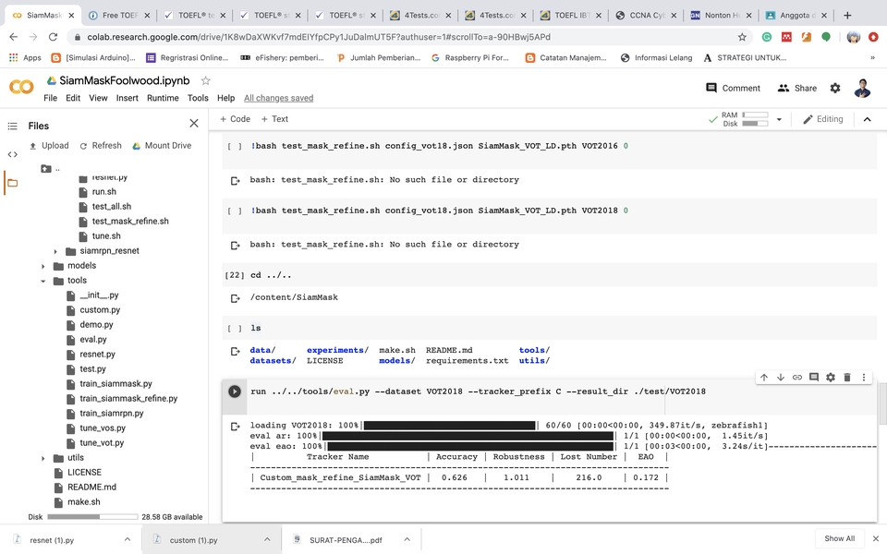The height and width of the screenshot is (554, 887).
Task: Switch to the CCNA Cyber browser tab
Action: 646,16
